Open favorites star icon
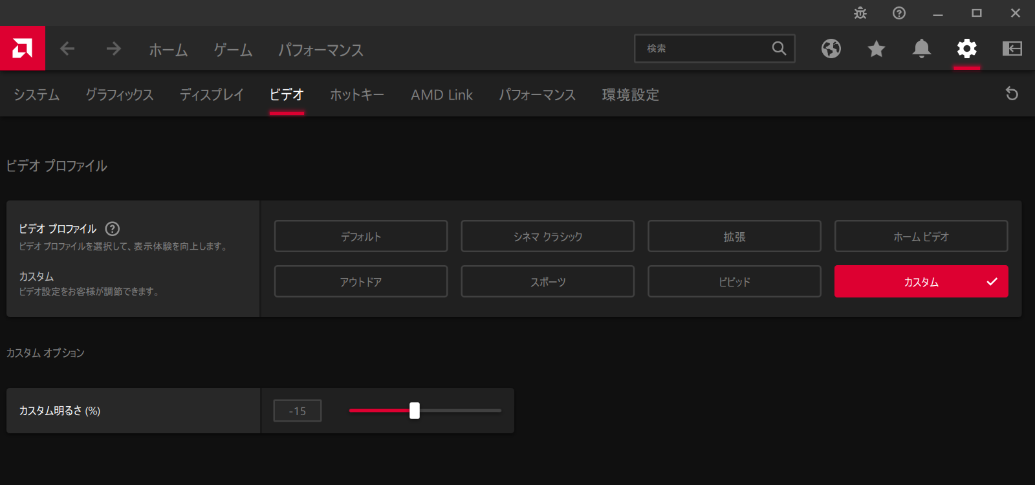The image size is (1035, 485). pos(877,48)
